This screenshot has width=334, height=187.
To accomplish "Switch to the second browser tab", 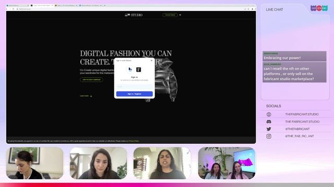I will click(42, 5).
